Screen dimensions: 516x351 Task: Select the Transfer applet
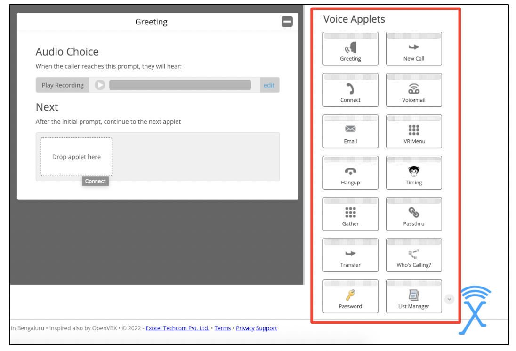(350, 255)
